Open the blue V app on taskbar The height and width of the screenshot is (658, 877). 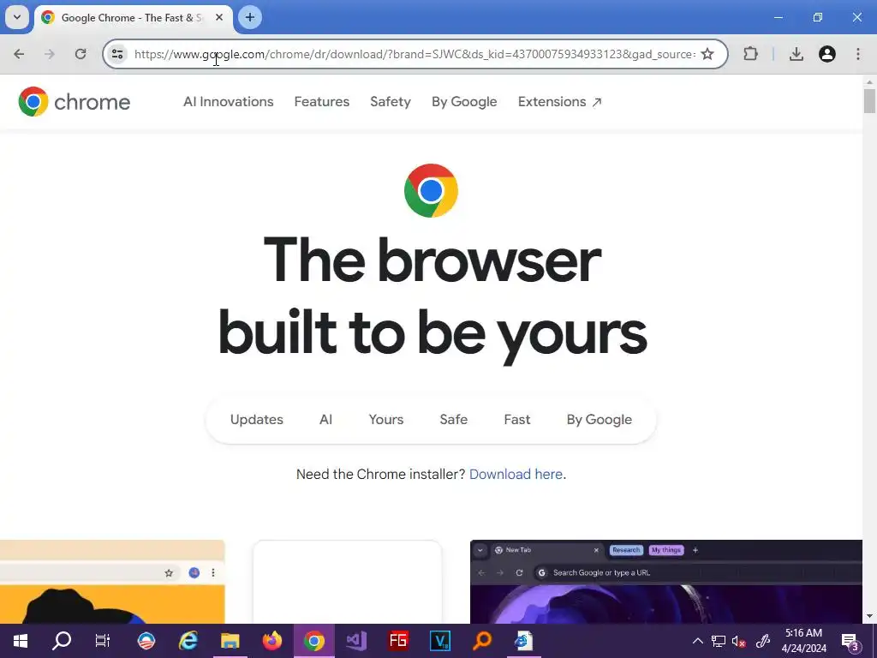tap(440, 641)
